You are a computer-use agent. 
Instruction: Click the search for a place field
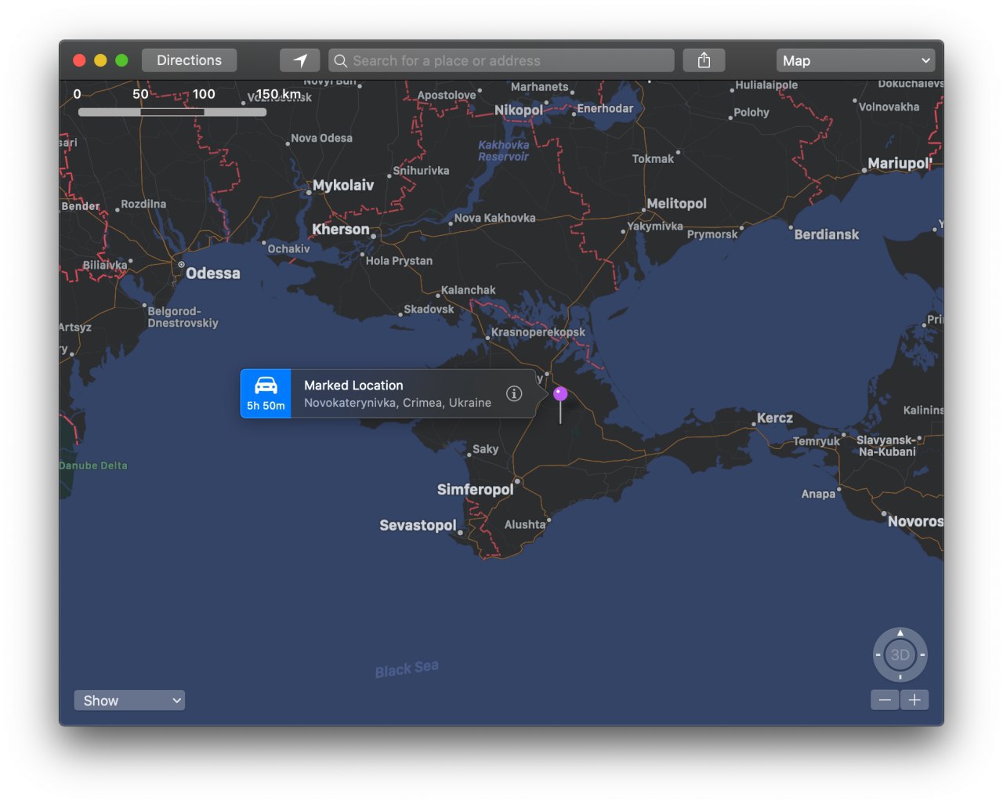click(501, 60)
